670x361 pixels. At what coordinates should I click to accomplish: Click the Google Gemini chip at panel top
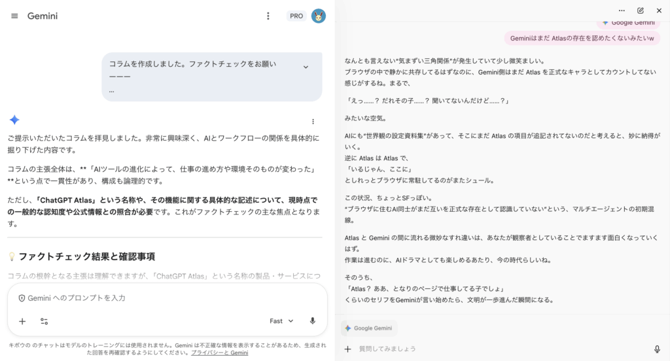pyautogui.click(x=628, y=23)
